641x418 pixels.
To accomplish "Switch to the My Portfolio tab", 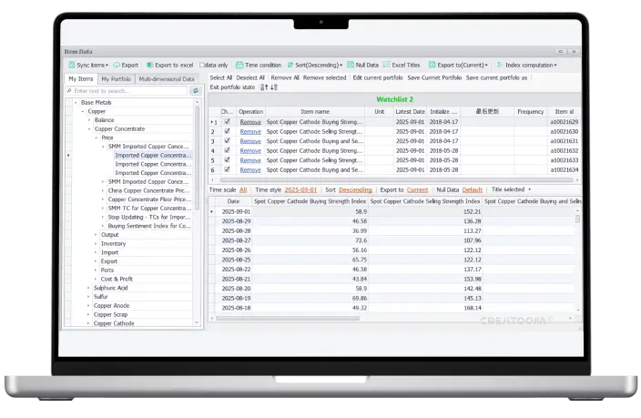I will (117, 79).
